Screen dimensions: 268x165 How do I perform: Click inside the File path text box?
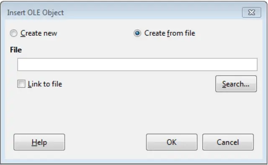click(137, 64)
